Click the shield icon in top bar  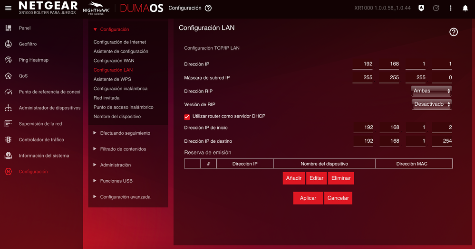click(x=421, y=8)
